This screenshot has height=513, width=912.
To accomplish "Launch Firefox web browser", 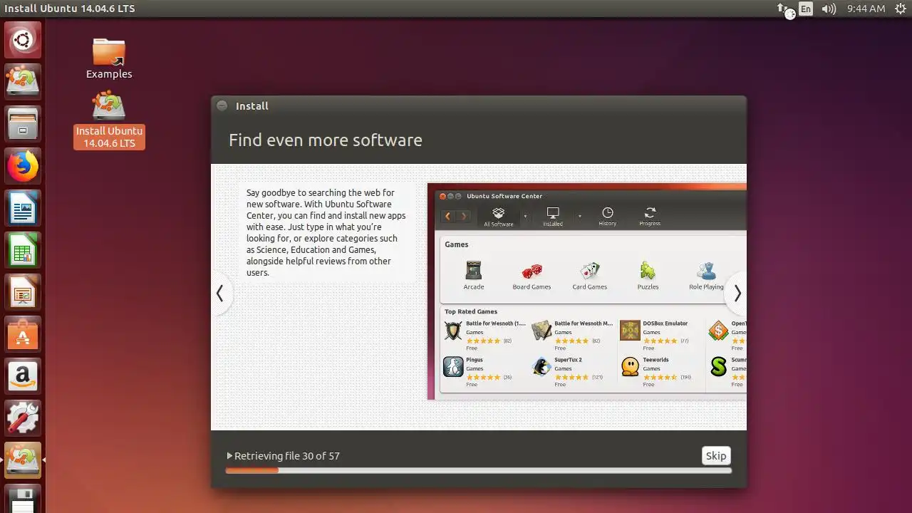I will coord(23,166).
